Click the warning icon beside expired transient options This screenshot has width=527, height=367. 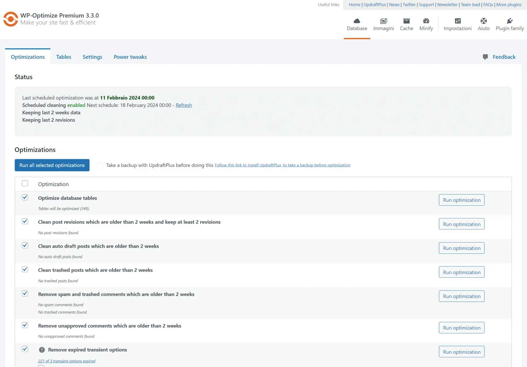pyautogui.click(x=42, y=350)
